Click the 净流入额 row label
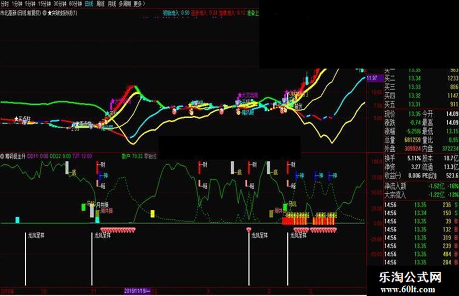Screen dimensions: 459x296 (395, 186)
